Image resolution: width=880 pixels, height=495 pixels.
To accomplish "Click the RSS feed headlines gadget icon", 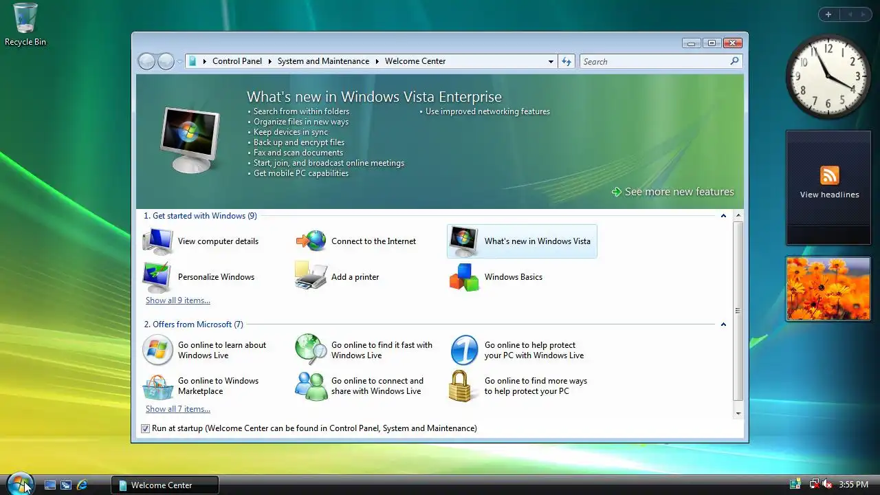I will 829,175.
